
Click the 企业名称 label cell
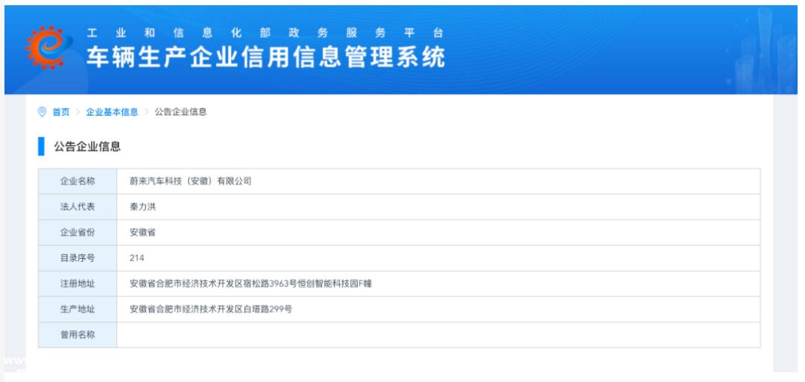[x=78, y=181]
